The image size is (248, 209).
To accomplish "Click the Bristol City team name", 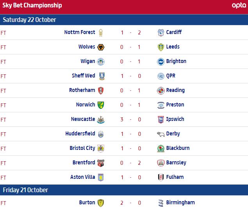I will tap(82, 148).
